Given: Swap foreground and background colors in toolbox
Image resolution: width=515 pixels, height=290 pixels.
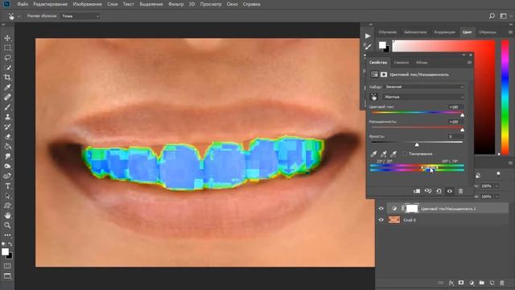Looking at the screenshot, I should pos(10,244).
